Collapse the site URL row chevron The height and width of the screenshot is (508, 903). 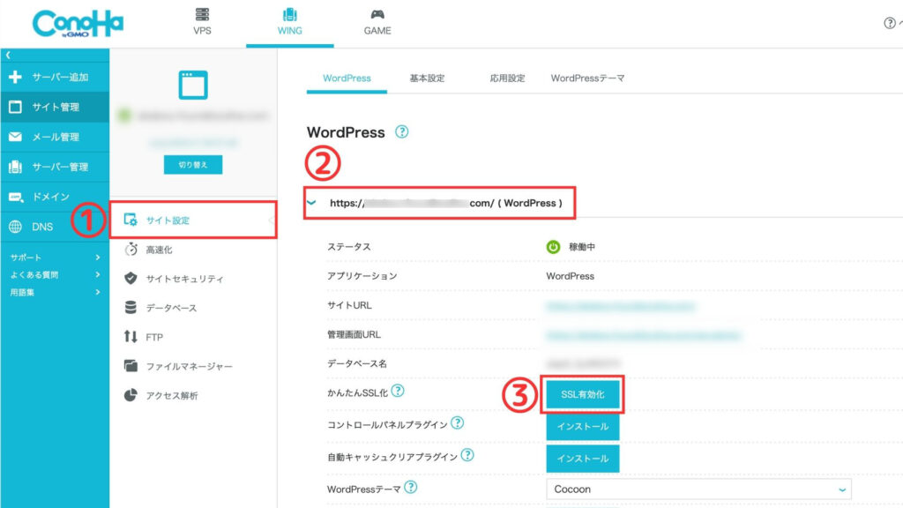tap(311, 203)
